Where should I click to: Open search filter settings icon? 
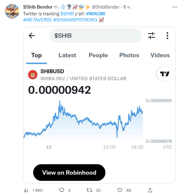pyautogui.click(x=152, y=36)
